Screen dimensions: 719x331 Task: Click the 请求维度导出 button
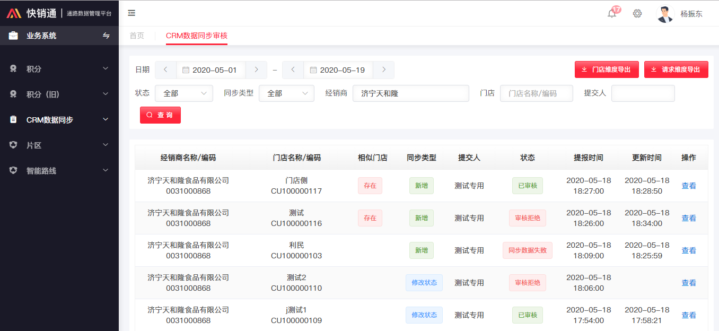[676, 69]
